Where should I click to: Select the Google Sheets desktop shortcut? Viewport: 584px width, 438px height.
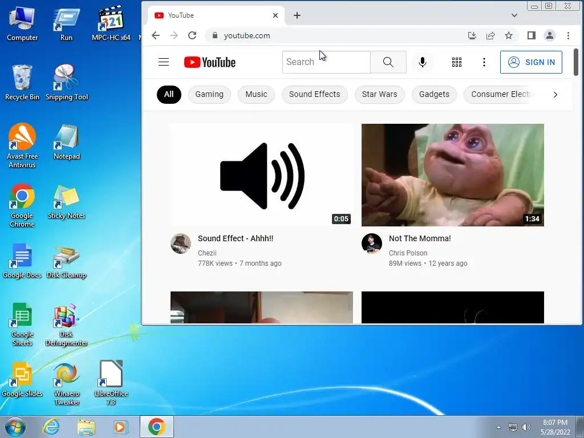coord(22,325)
